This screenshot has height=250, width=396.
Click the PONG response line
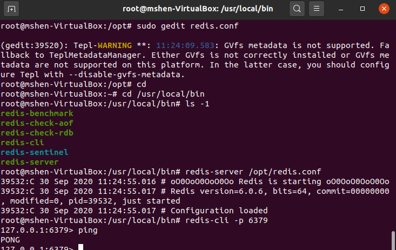(10, 239)
